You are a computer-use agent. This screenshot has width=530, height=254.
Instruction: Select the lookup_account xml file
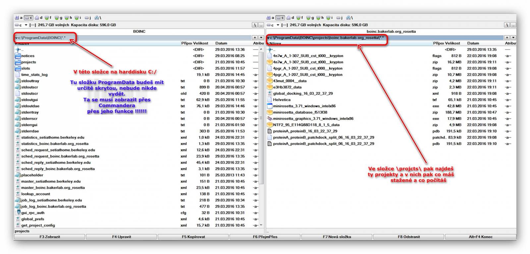click(35, 194)
